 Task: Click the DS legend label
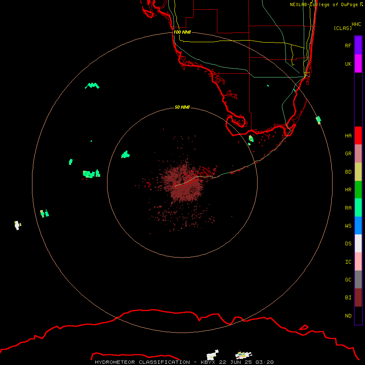(x=348, y=243)
